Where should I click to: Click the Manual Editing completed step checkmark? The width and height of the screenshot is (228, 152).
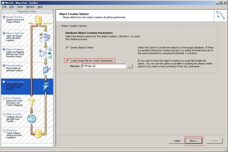click(4, 65)
